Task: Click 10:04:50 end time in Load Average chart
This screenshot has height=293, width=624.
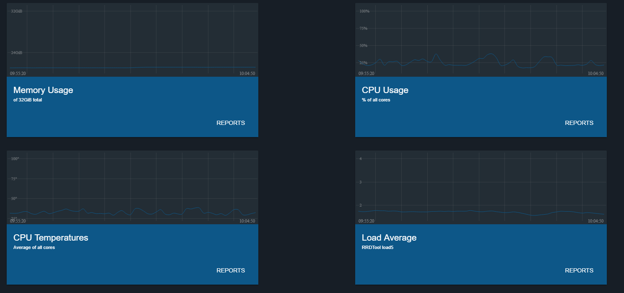Action: [595, 221]
